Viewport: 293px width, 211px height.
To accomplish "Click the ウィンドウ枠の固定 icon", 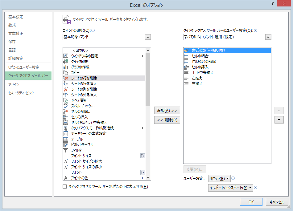I will [66, 56].
